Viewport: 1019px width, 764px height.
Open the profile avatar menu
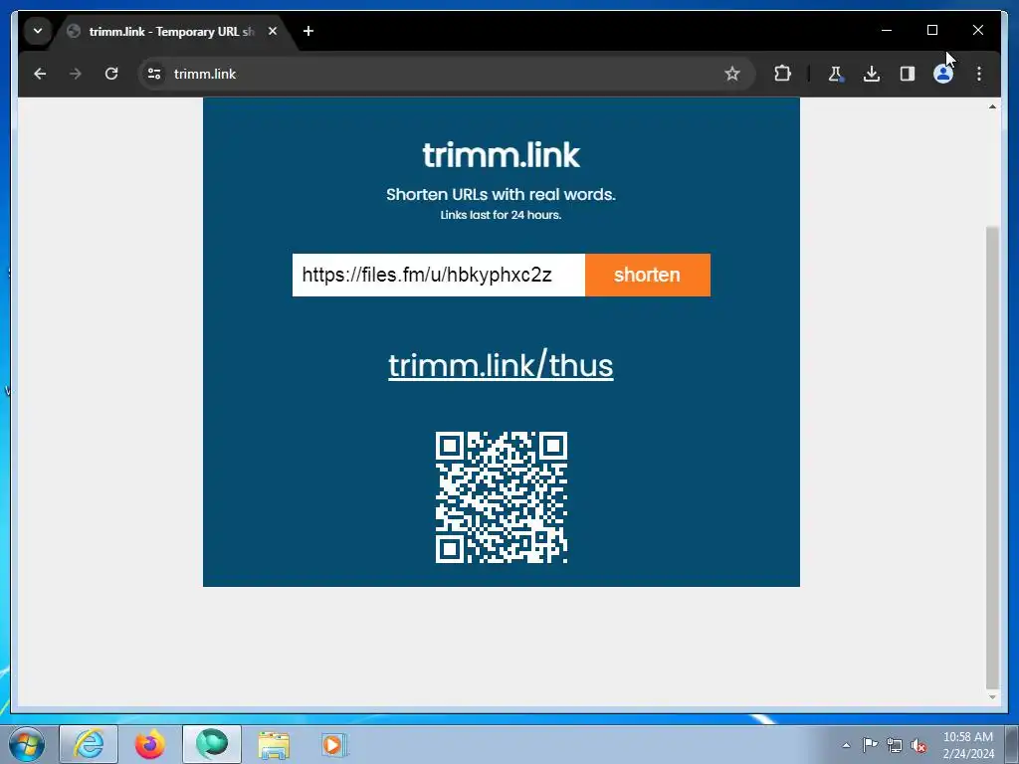[943, 74]
